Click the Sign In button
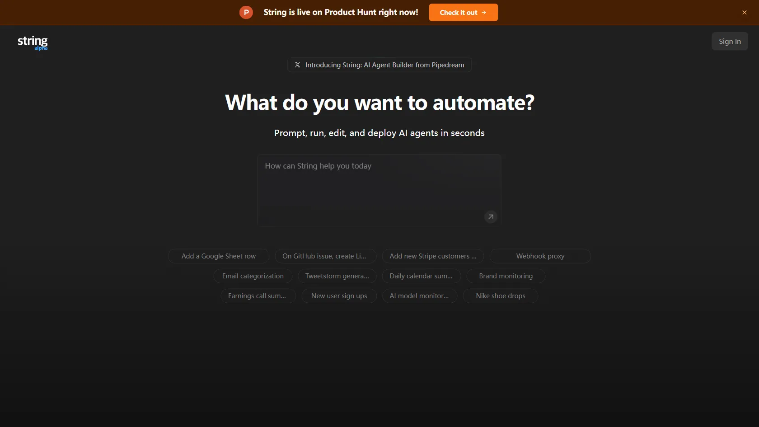The height and width of the screenshot is (427, 759). click(x=730, y=41)
